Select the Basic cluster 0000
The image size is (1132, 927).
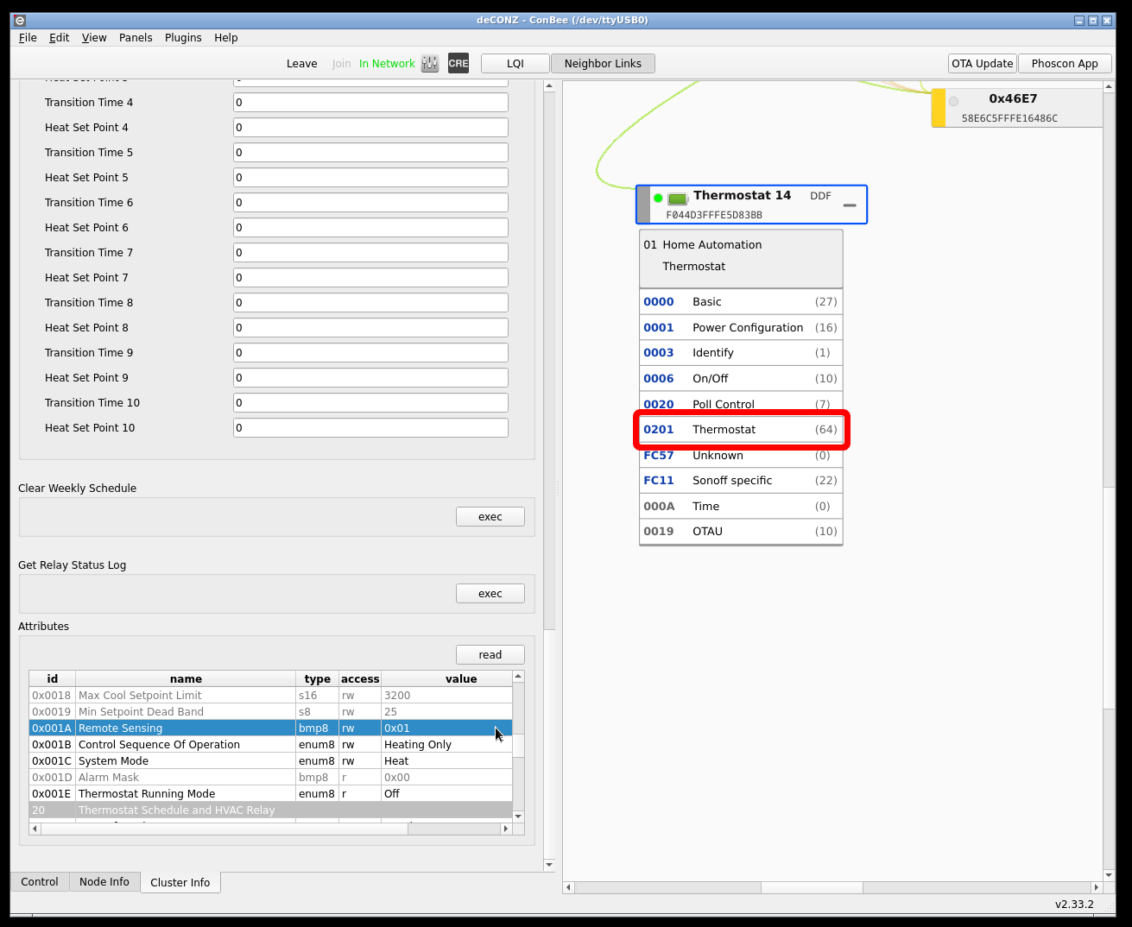tap(741, 302)
